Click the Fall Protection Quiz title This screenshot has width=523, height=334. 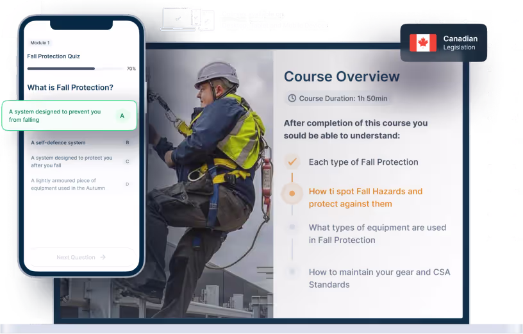(x=53, y=56)
